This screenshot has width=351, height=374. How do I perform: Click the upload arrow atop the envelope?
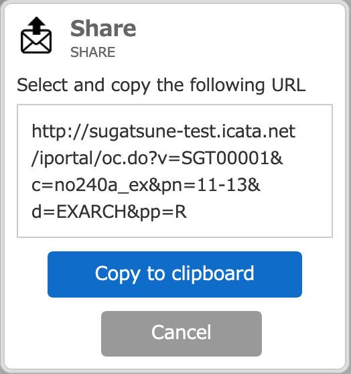[x=36, y=25]
